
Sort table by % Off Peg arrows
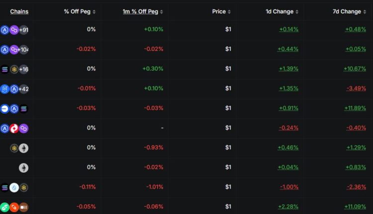click(x=94, y=11)
